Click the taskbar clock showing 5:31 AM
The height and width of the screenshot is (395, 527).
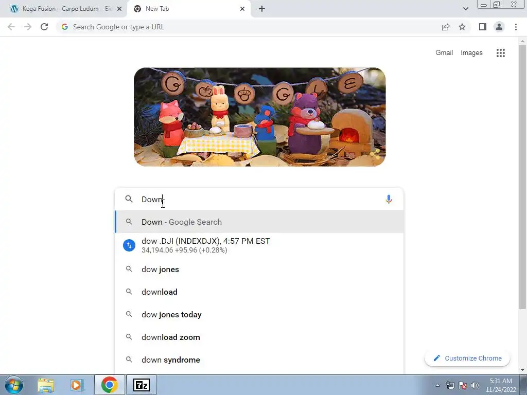pos(501,385)
